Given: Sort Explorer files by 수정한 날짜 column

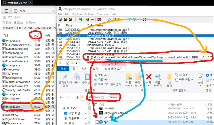Looking at the screenshot, I should tap(175, 105).
